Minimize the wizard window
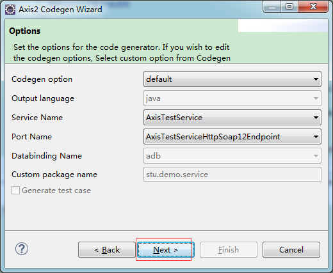This screenshot has height=273, width=333. [272, 7]
